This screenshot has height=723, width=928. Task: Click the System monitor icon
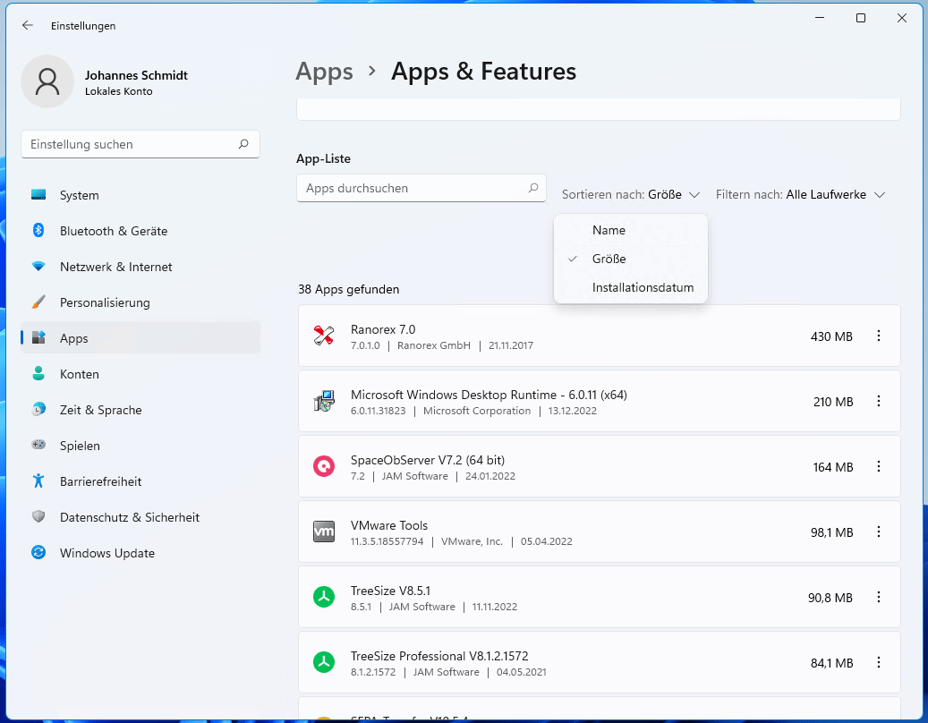coord(38,195)
